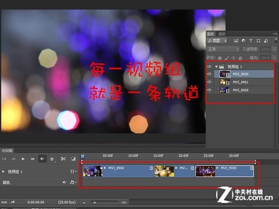Open the 类型 filter type dropdown
Viewport: 279px width, 209px height.
click(217, 41)
